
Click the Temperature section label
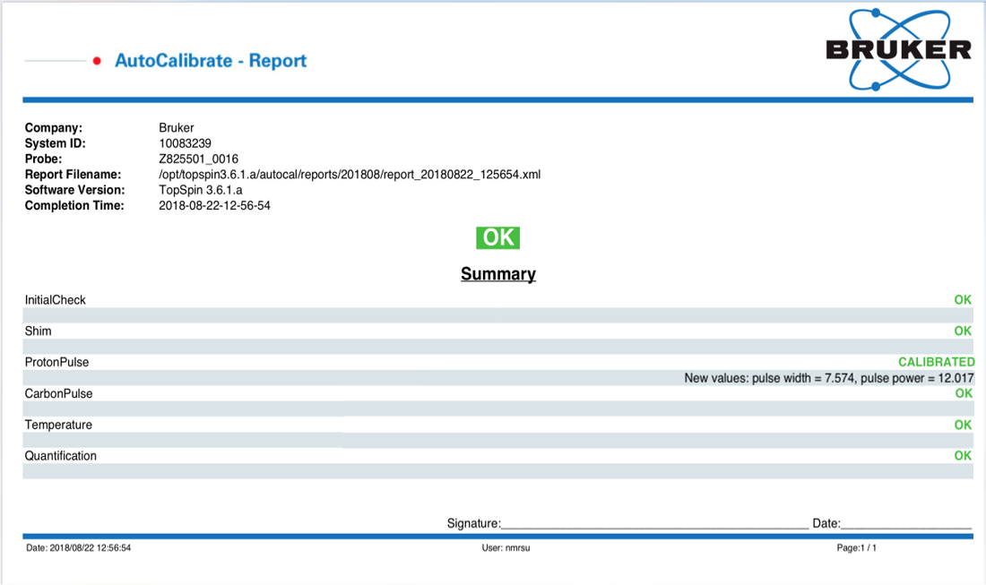[58, 424]
